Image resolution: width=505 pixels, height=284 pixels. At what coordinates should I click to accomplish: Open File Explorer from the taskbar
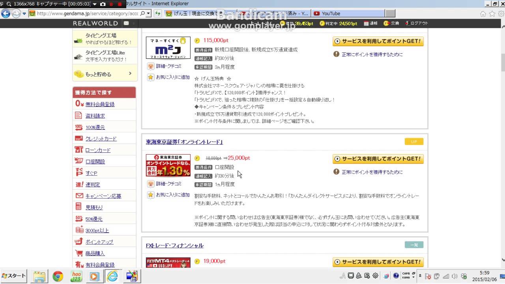point(40,276)
